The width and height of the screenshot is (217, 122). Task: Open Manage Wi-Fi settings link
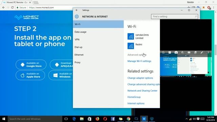[x=139, y=61]
